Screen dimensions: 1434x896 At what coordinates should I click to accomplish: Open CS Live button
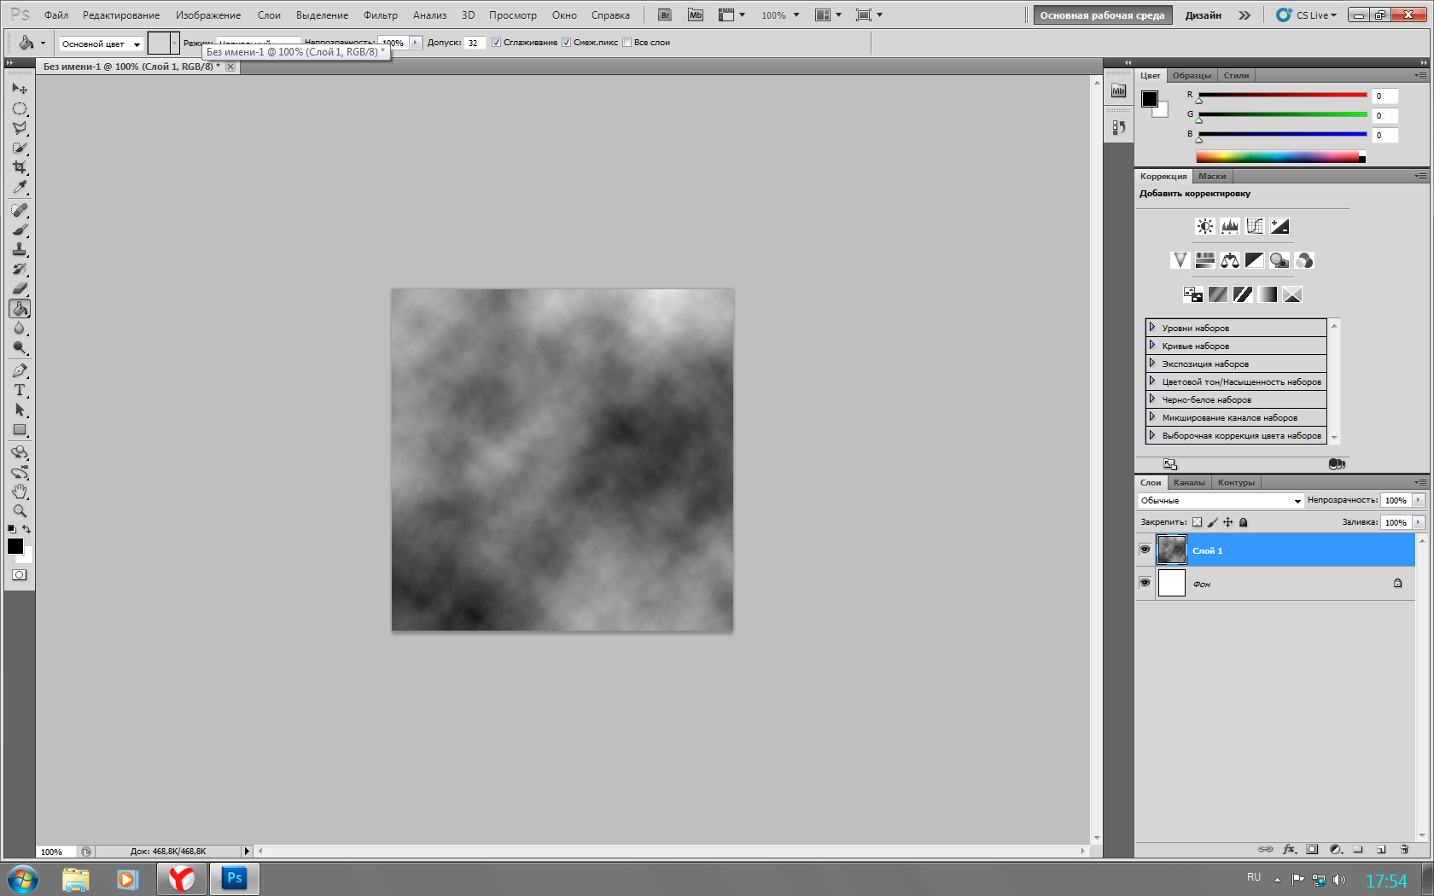click(x=1307, y=15)
